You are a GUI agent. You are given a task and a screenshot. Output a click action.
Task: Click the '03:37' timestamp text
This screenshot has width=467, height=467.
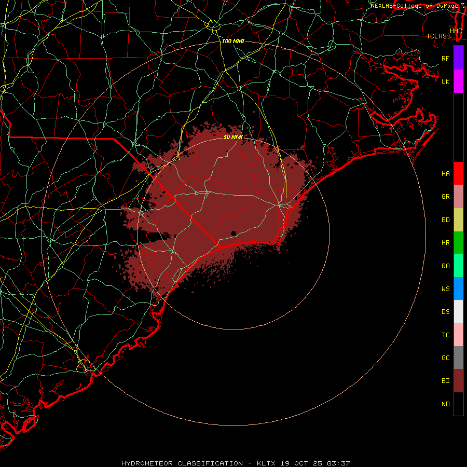(x=338, y=463)
